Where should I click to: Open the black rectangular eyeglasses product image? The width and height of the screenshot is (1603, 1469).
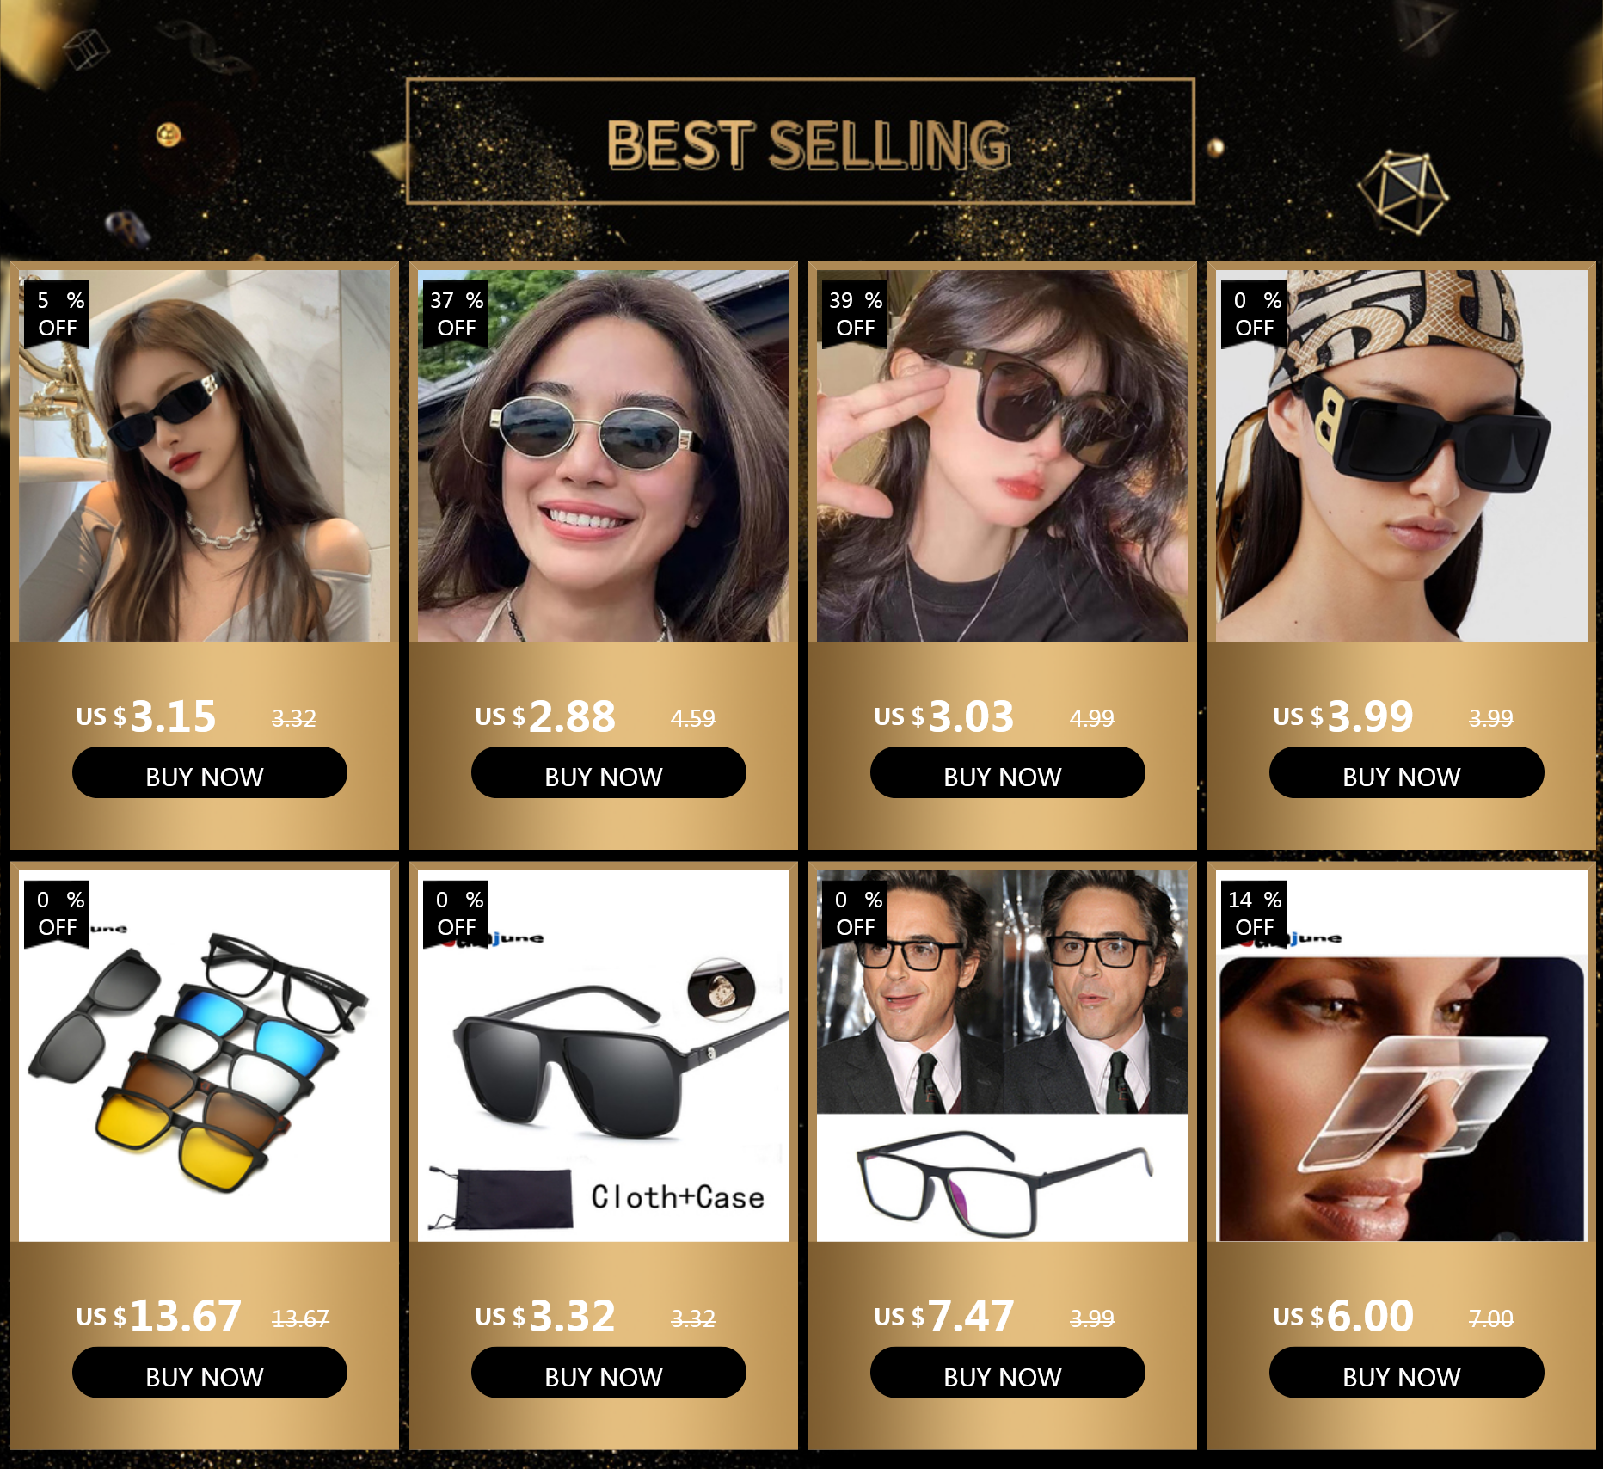coord(1003,1056)
